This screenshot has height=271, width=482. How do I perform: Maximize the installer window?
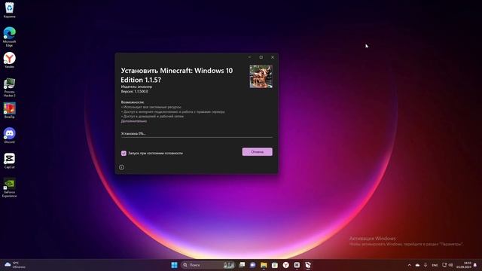[261, 57]
